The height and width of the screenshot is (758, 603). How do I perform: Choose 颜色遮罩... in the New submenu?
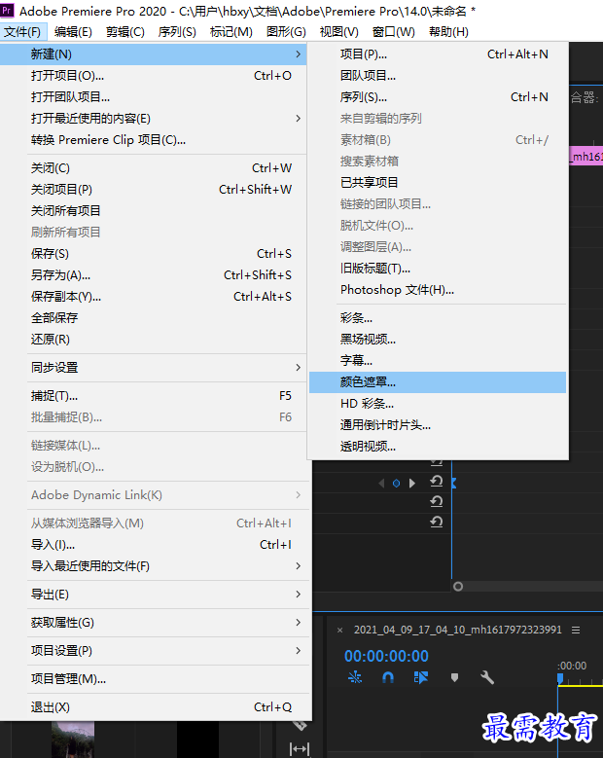pos(438,382)
